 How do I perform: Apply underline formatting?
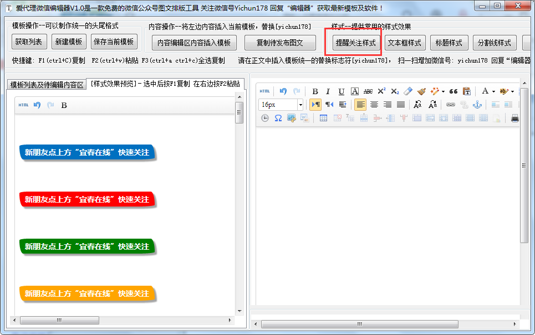(x=341, y=91)
